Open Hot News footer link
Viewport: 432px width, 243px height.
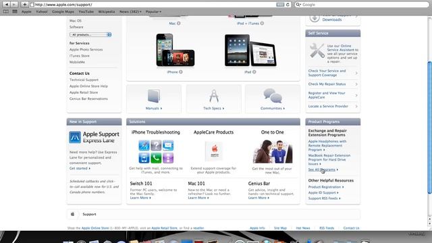(x=303, y=228)
